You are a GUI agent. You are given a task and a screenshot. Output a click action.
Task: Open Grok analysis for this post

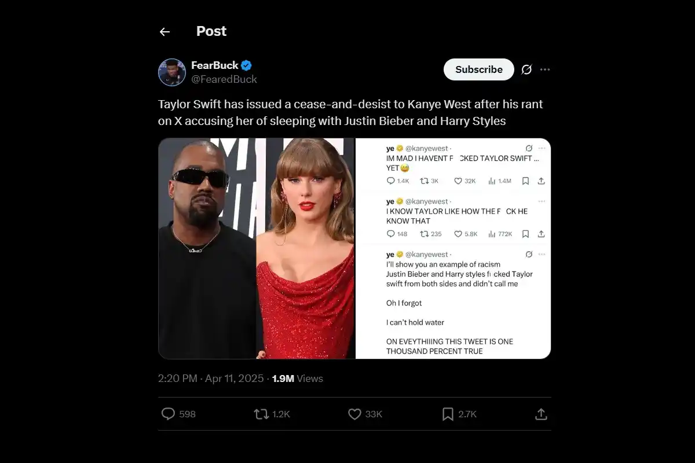(x=526, y=69)
